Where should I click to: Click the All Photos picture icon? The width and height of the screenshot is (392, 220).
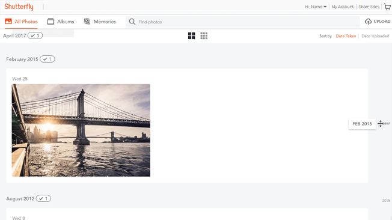(x=8, y=22)
